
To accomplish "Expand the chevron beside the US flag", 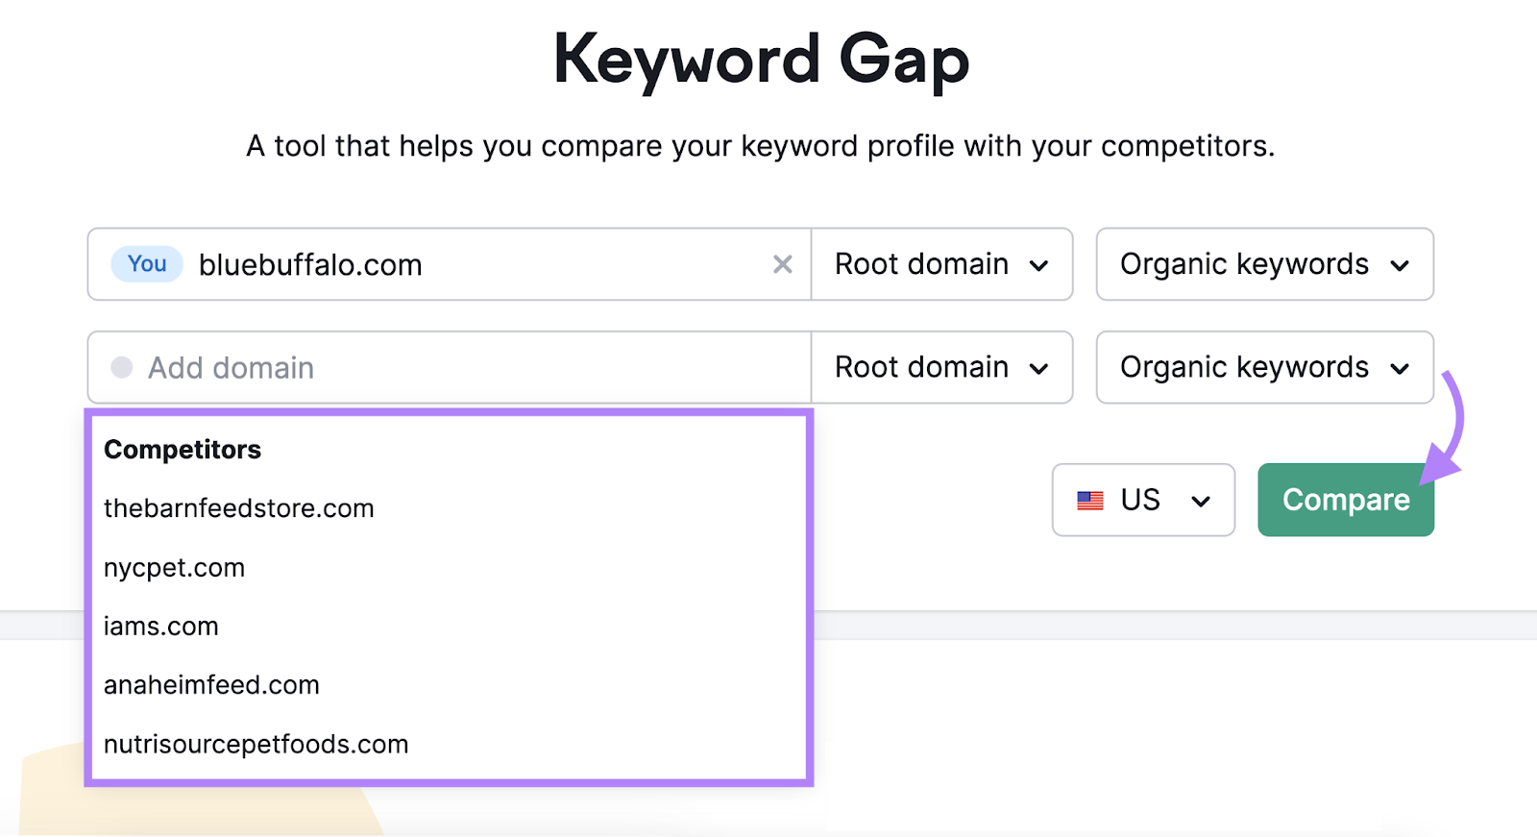I will click(1199, 500).
